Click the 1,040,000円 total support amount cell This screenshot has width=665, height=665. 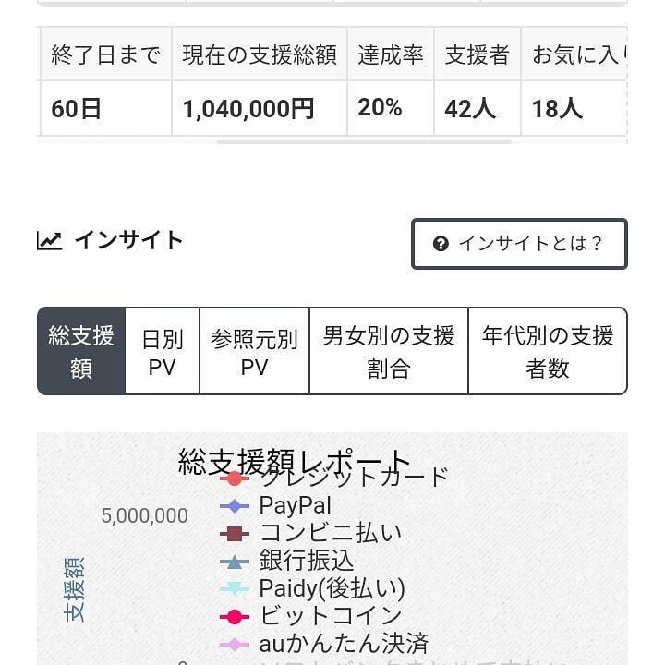[248, 109]
